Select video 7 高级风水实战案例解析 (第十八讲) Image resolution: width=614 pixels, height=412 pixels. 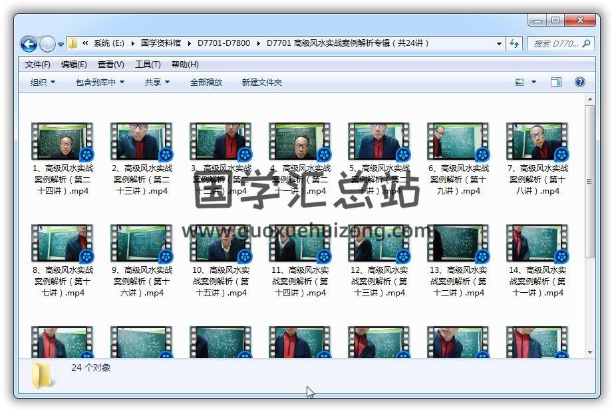pyautogui.click(x=537, y=141)
